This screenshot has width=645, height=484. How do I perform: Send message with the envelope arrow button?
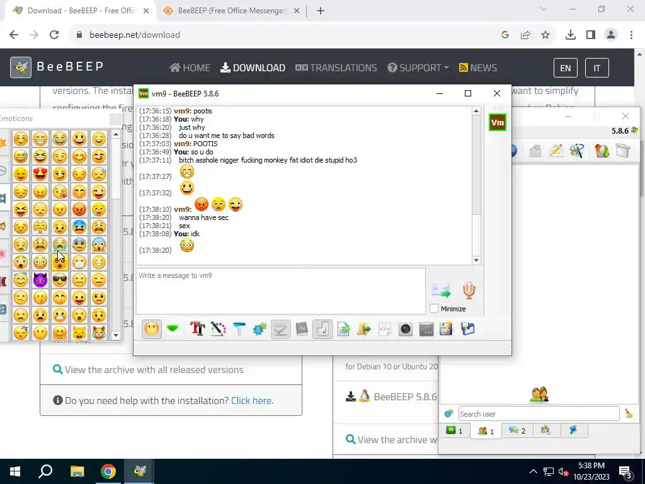pyautogui.click(x=442, y=291)
